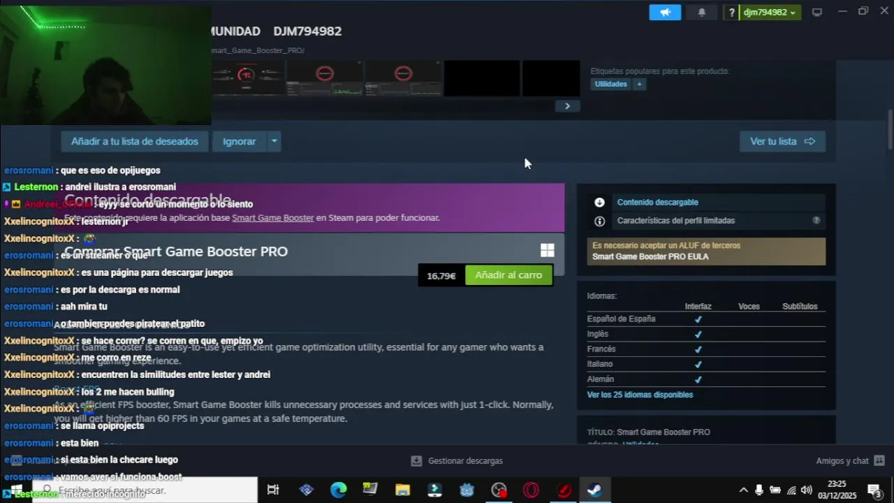Click chat message 'se llama opiprojects'
Screen dimensions: 894x503
102,426
